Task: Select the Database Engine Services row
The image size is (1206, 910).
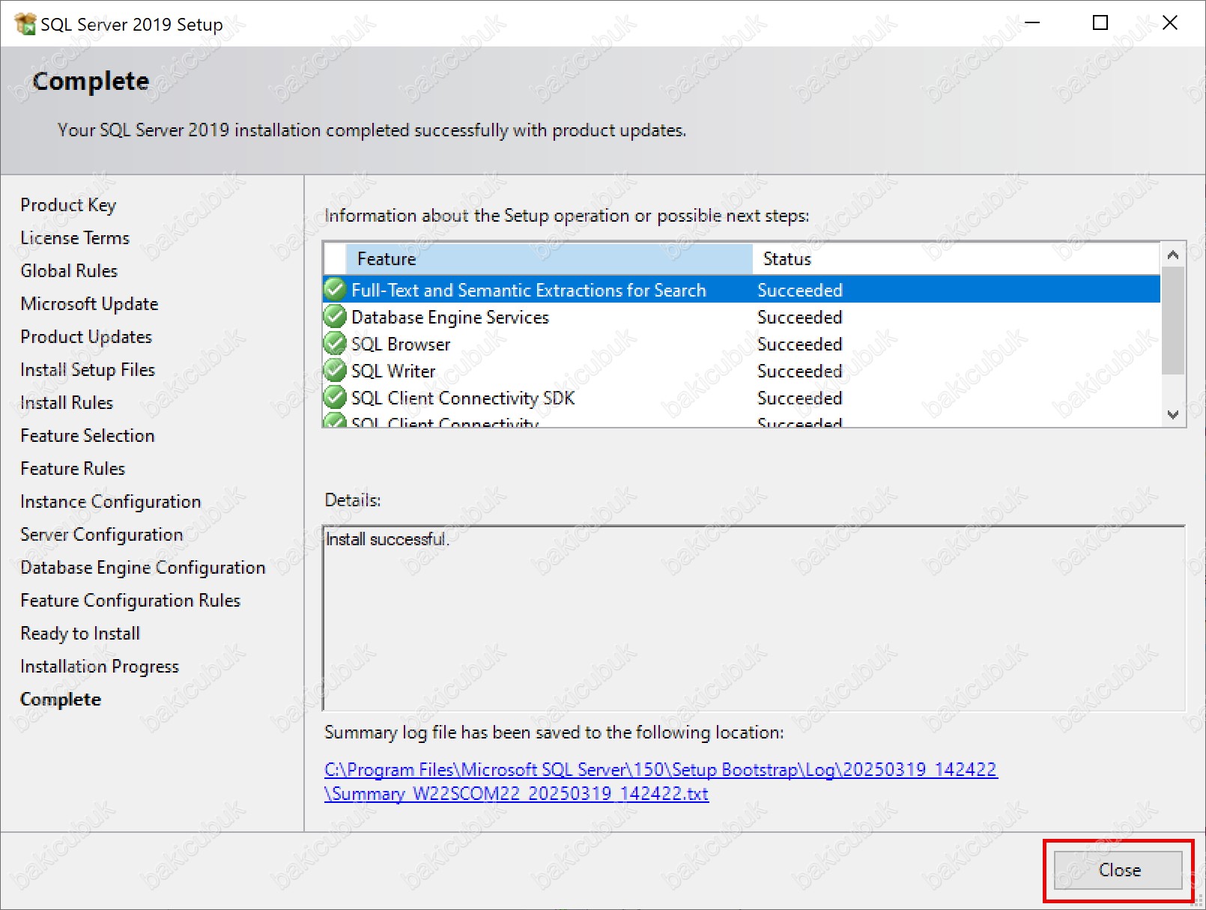Action: point(742,317)
